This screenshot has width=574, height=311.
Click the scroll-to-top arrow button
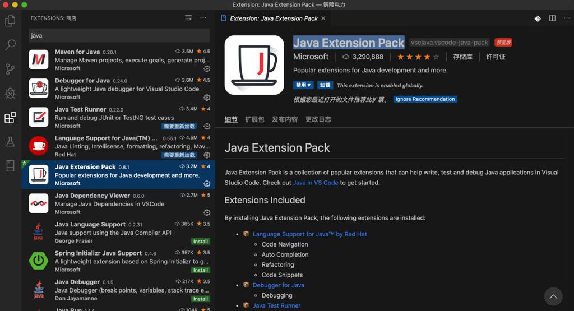[553, 296]
